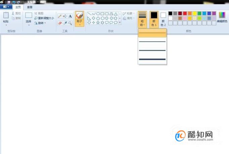
Task: Click the 刷子 brushes icon
Action: click(x=80, y=15)
